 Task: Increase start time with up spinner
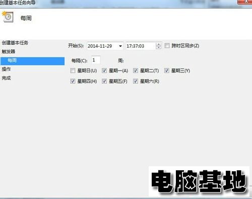[x=158, y=44]
